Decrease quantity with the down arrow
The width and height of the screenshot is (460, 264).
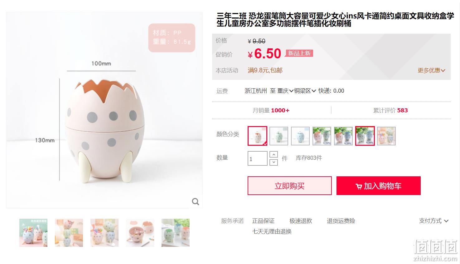point(274,162)
